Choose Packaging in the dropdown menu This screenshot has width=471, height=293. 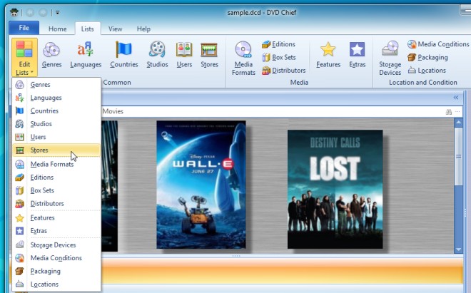56,271
